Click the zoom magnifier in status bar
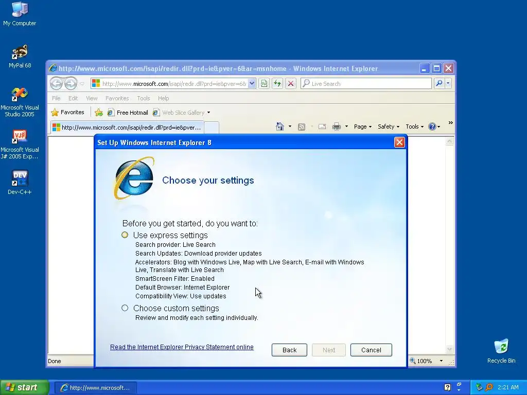 point(413,361)
